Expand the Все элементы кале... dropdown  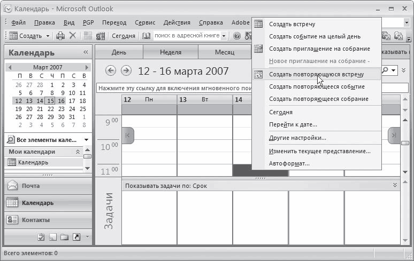coord(86,140)
